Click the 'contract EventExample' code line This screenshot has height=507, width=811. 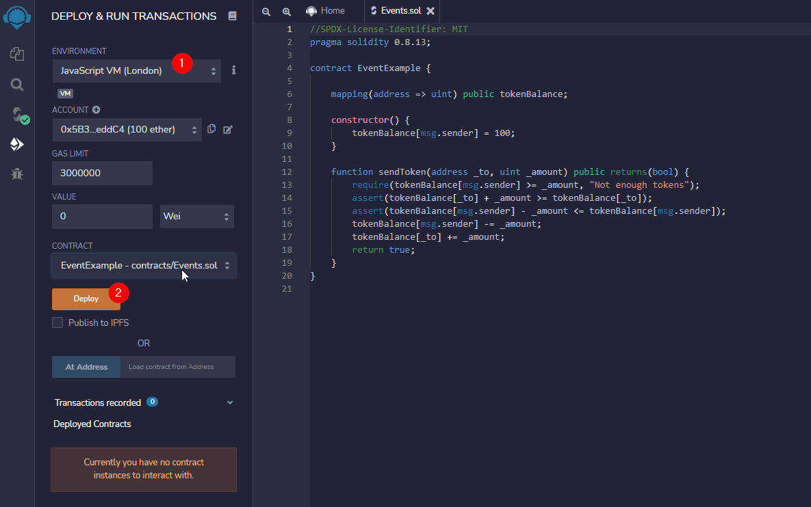click(x=370, y=68)
